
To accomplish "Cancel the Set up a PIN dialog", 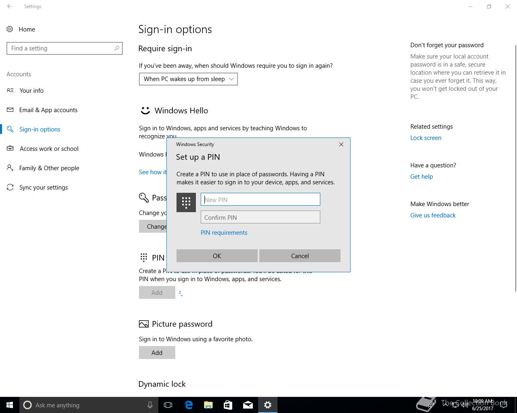I will [x=300, y=256].
